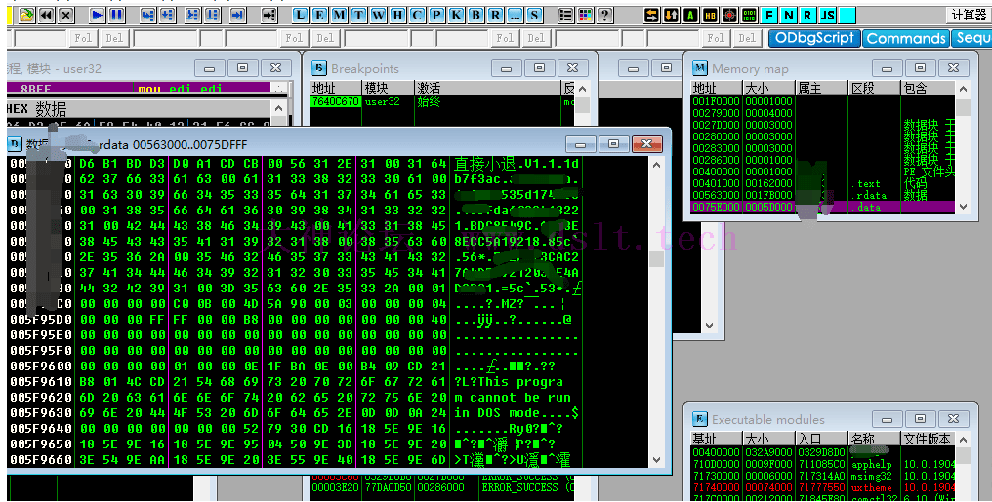992x502 pixels.
Task: Show Breakpoints with the B toolbar button
Action: [476, 15]
